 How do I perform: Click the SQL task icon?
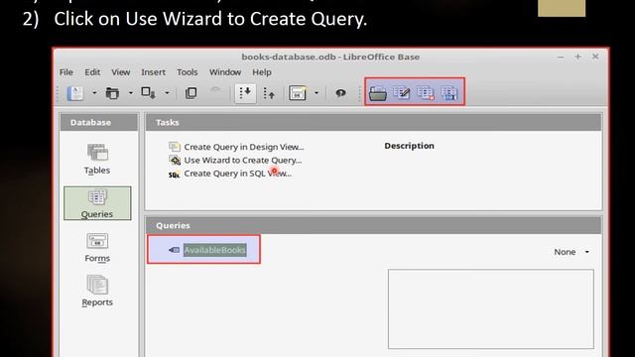click(175, 175)
